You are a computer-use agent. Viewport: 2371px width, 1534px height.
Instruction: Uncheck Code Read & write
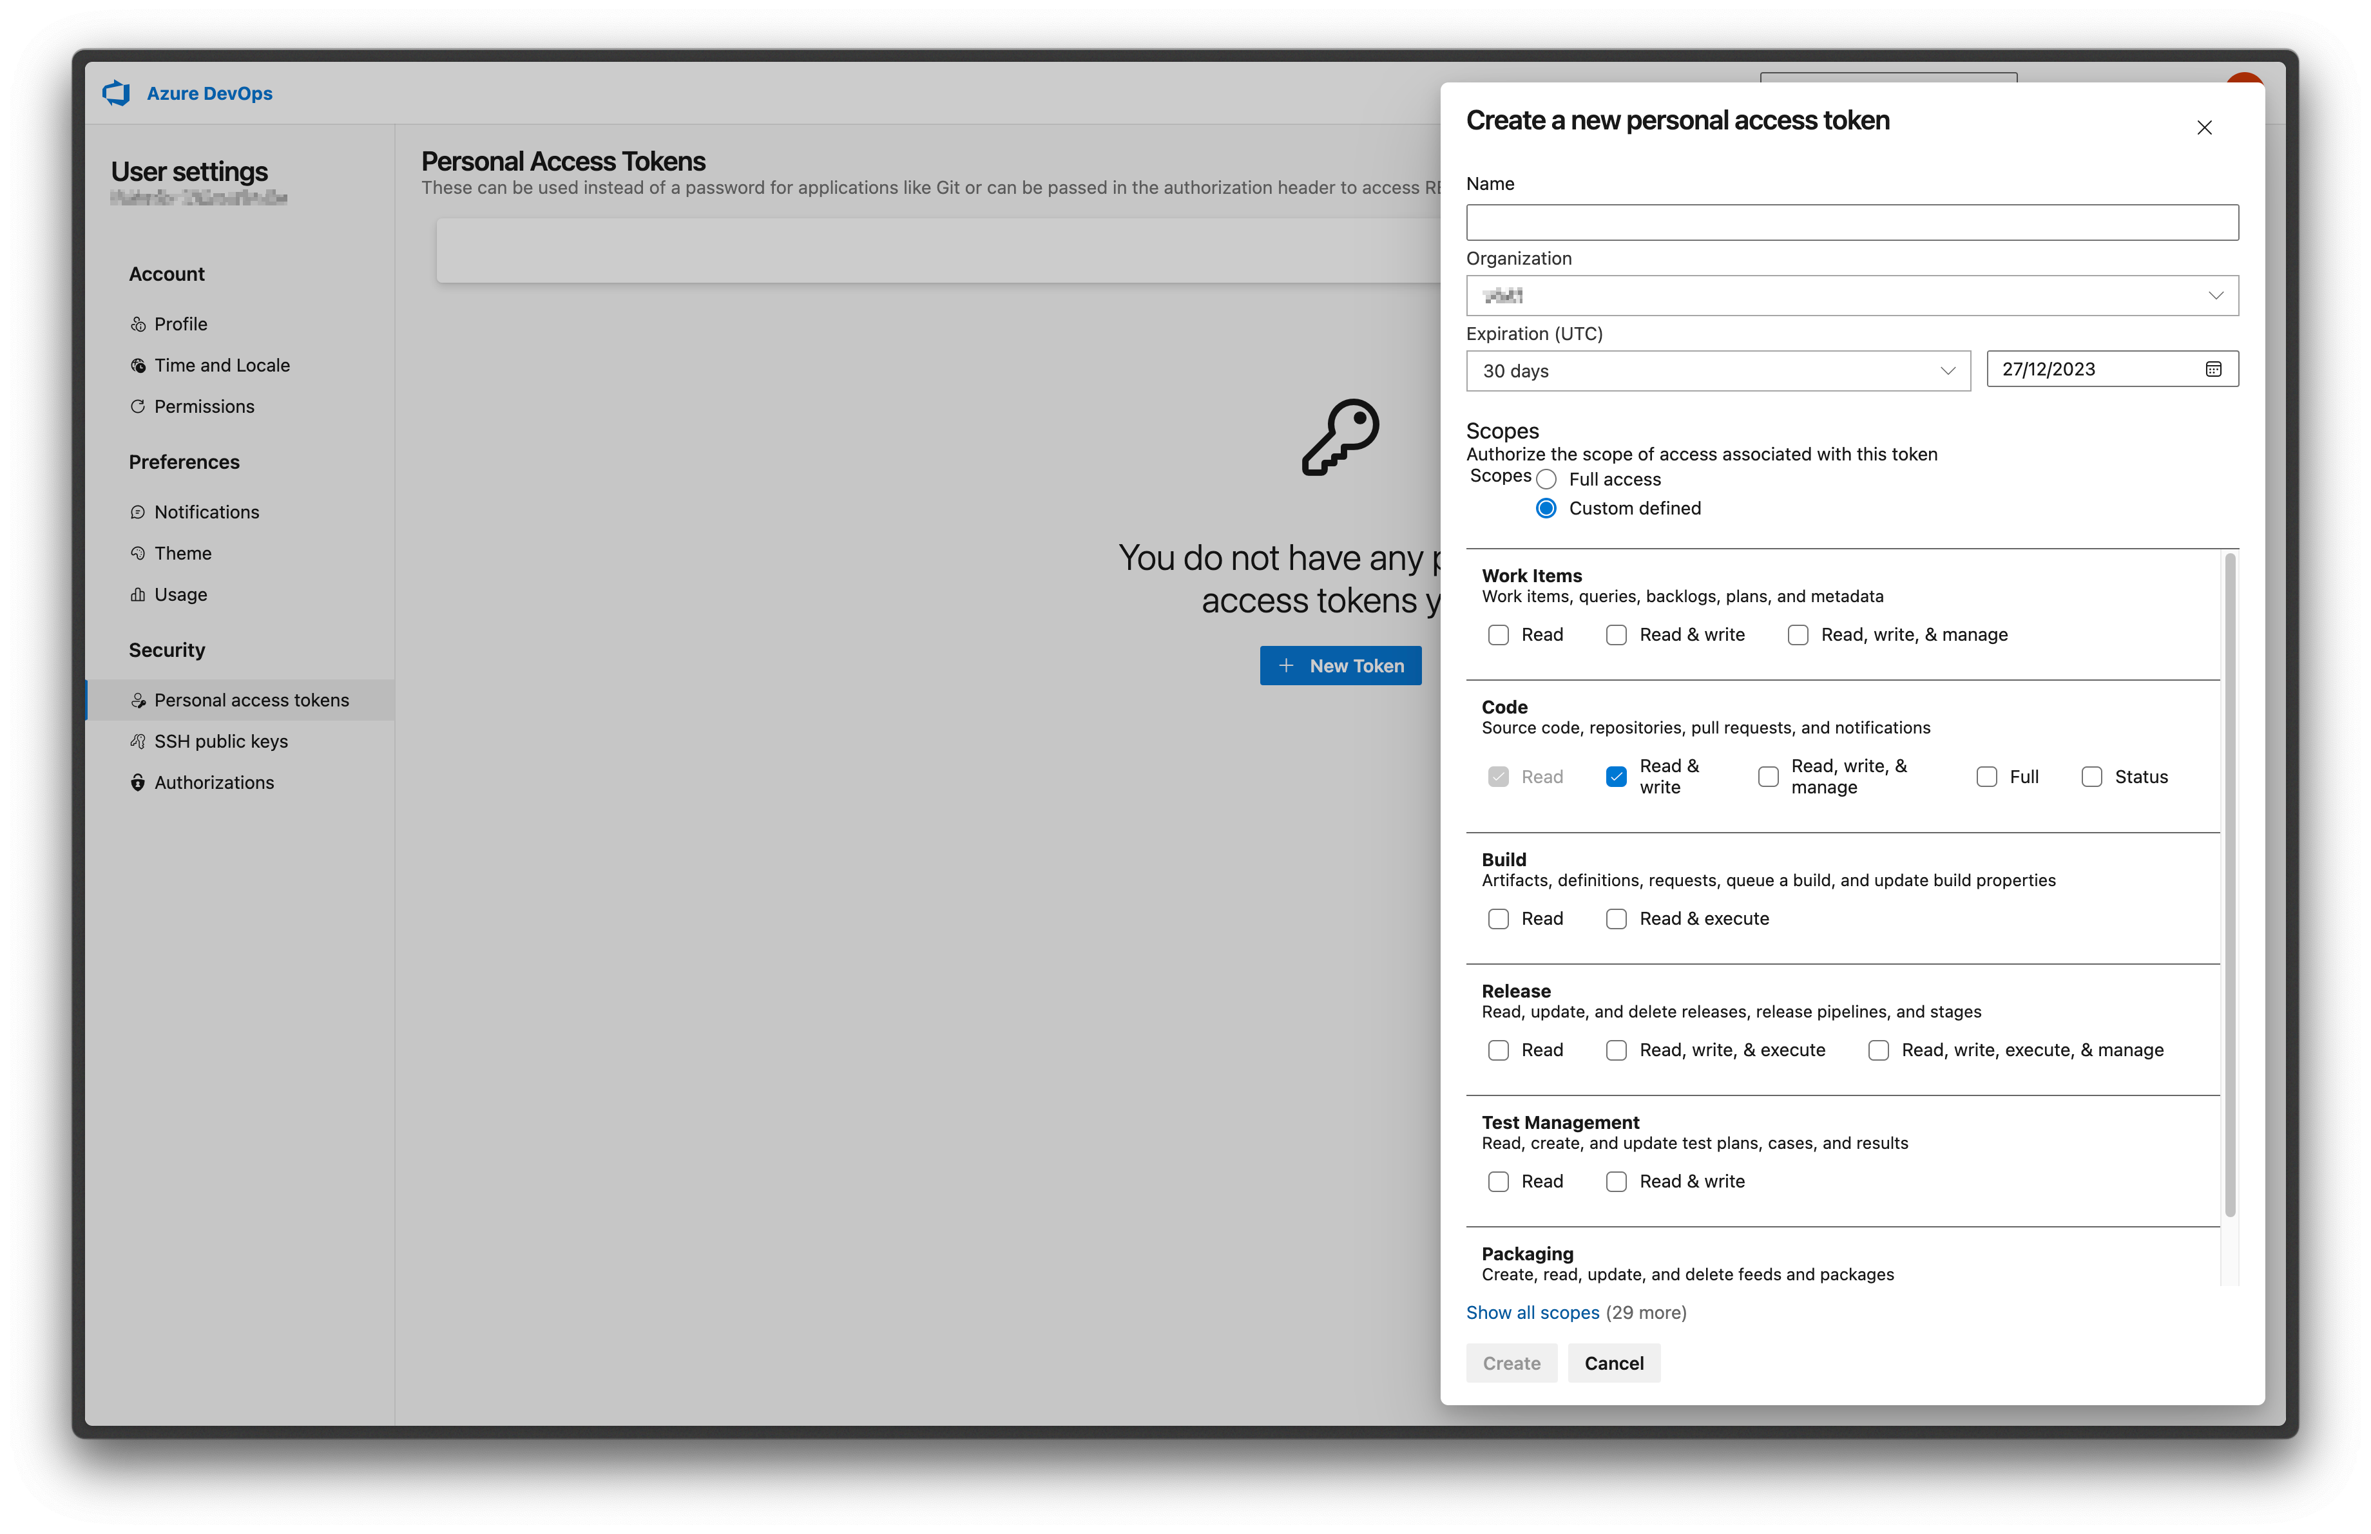click(1617, 777)
